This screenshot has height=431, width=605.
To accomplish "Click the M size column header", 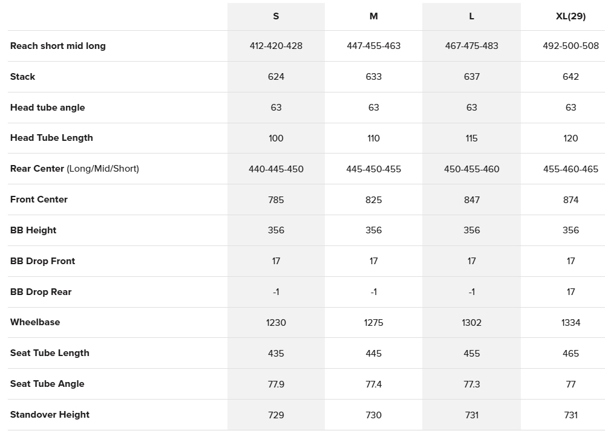I will click(x=374, y=16).
